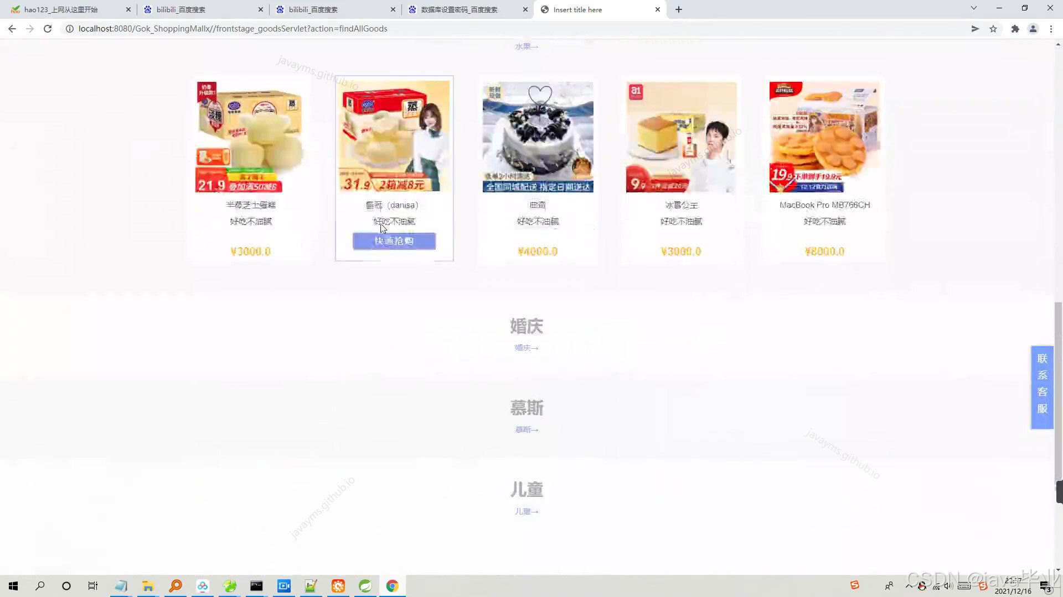Open the orange magnifier app on taskbar
The width and height of the screenshot is (1063, 597).
176,586
